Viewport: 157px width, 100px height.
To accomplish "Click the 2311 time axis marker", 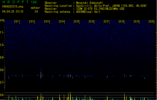I will (17, 21).
